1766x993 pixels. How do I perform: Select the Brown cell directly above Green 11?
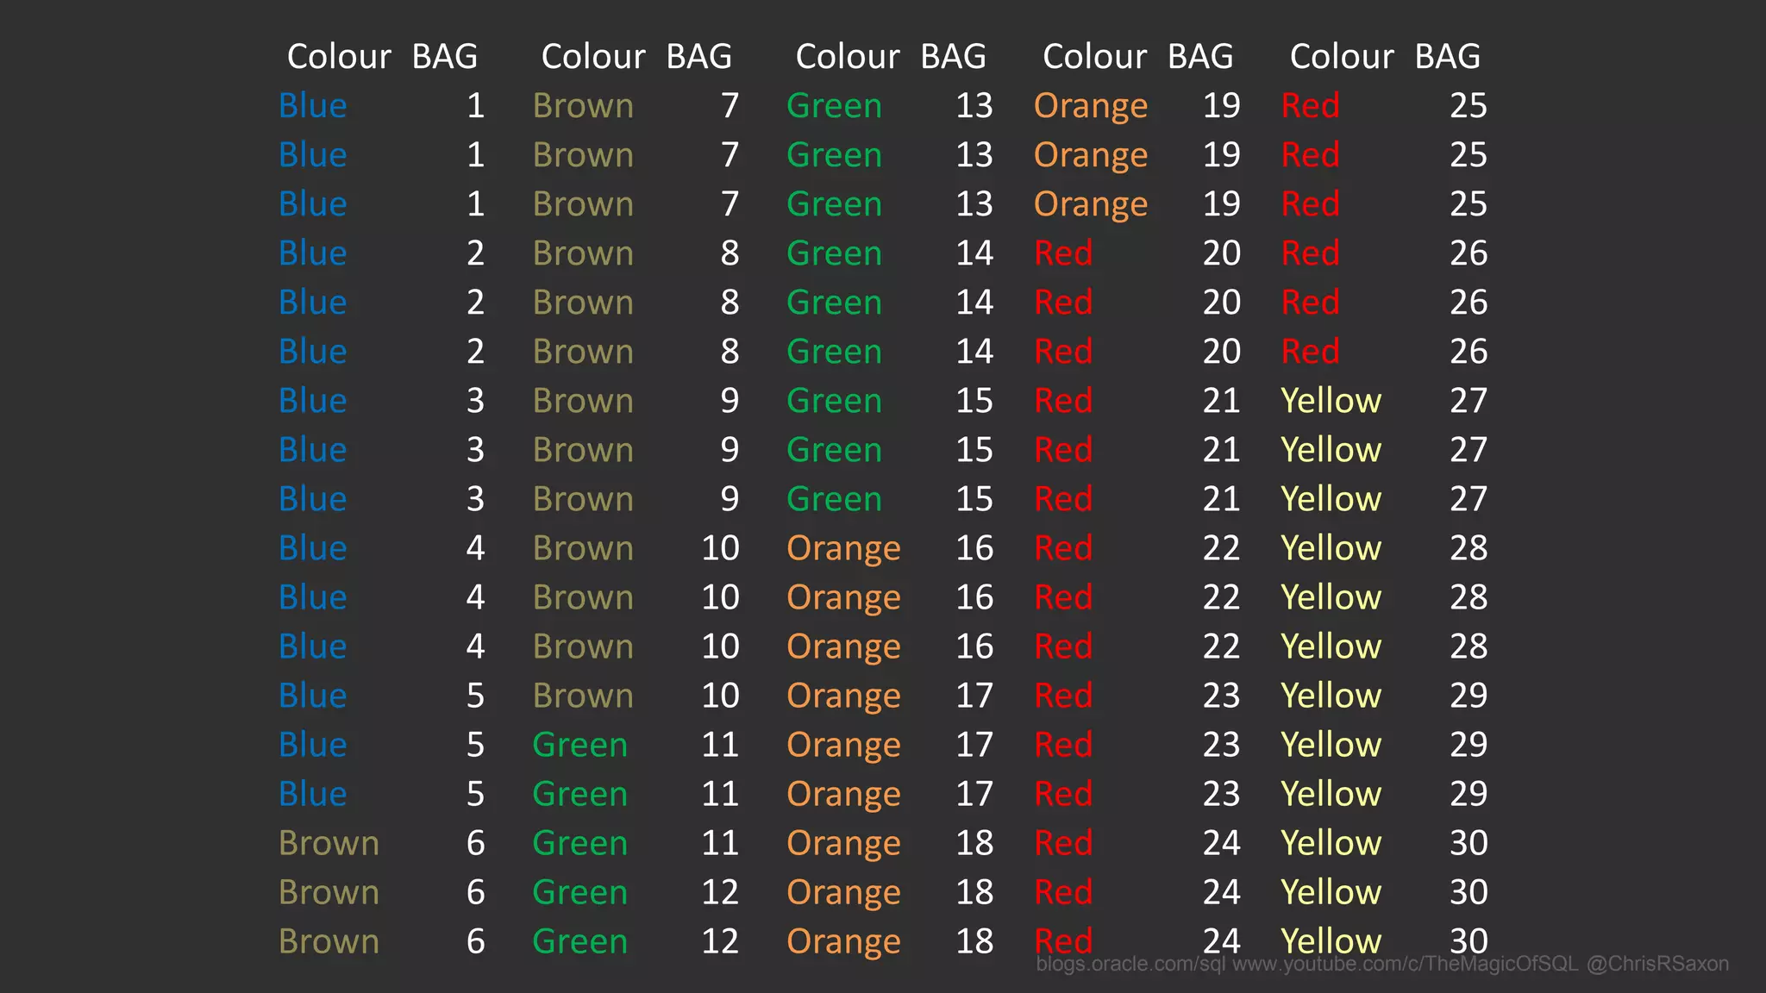tap(584, 696)
